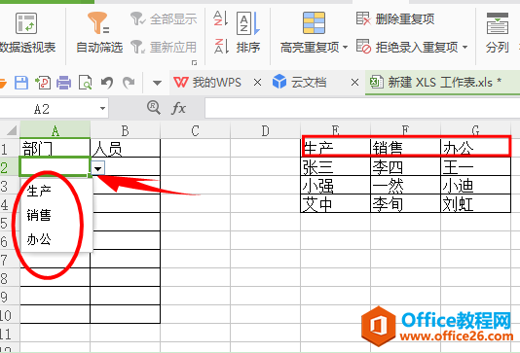Select cell E1 with 生产
This screenshot has height=353, width=520.
point(335,148)
